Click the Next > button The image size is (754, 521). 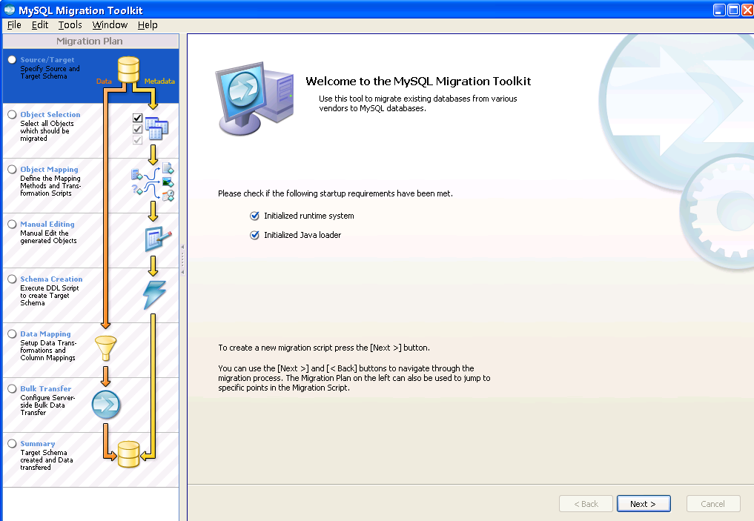coord(644,504)
